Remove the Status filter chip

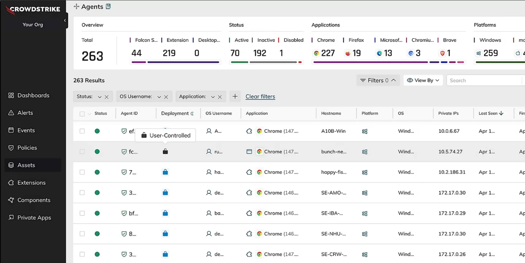tap(106, 97)
